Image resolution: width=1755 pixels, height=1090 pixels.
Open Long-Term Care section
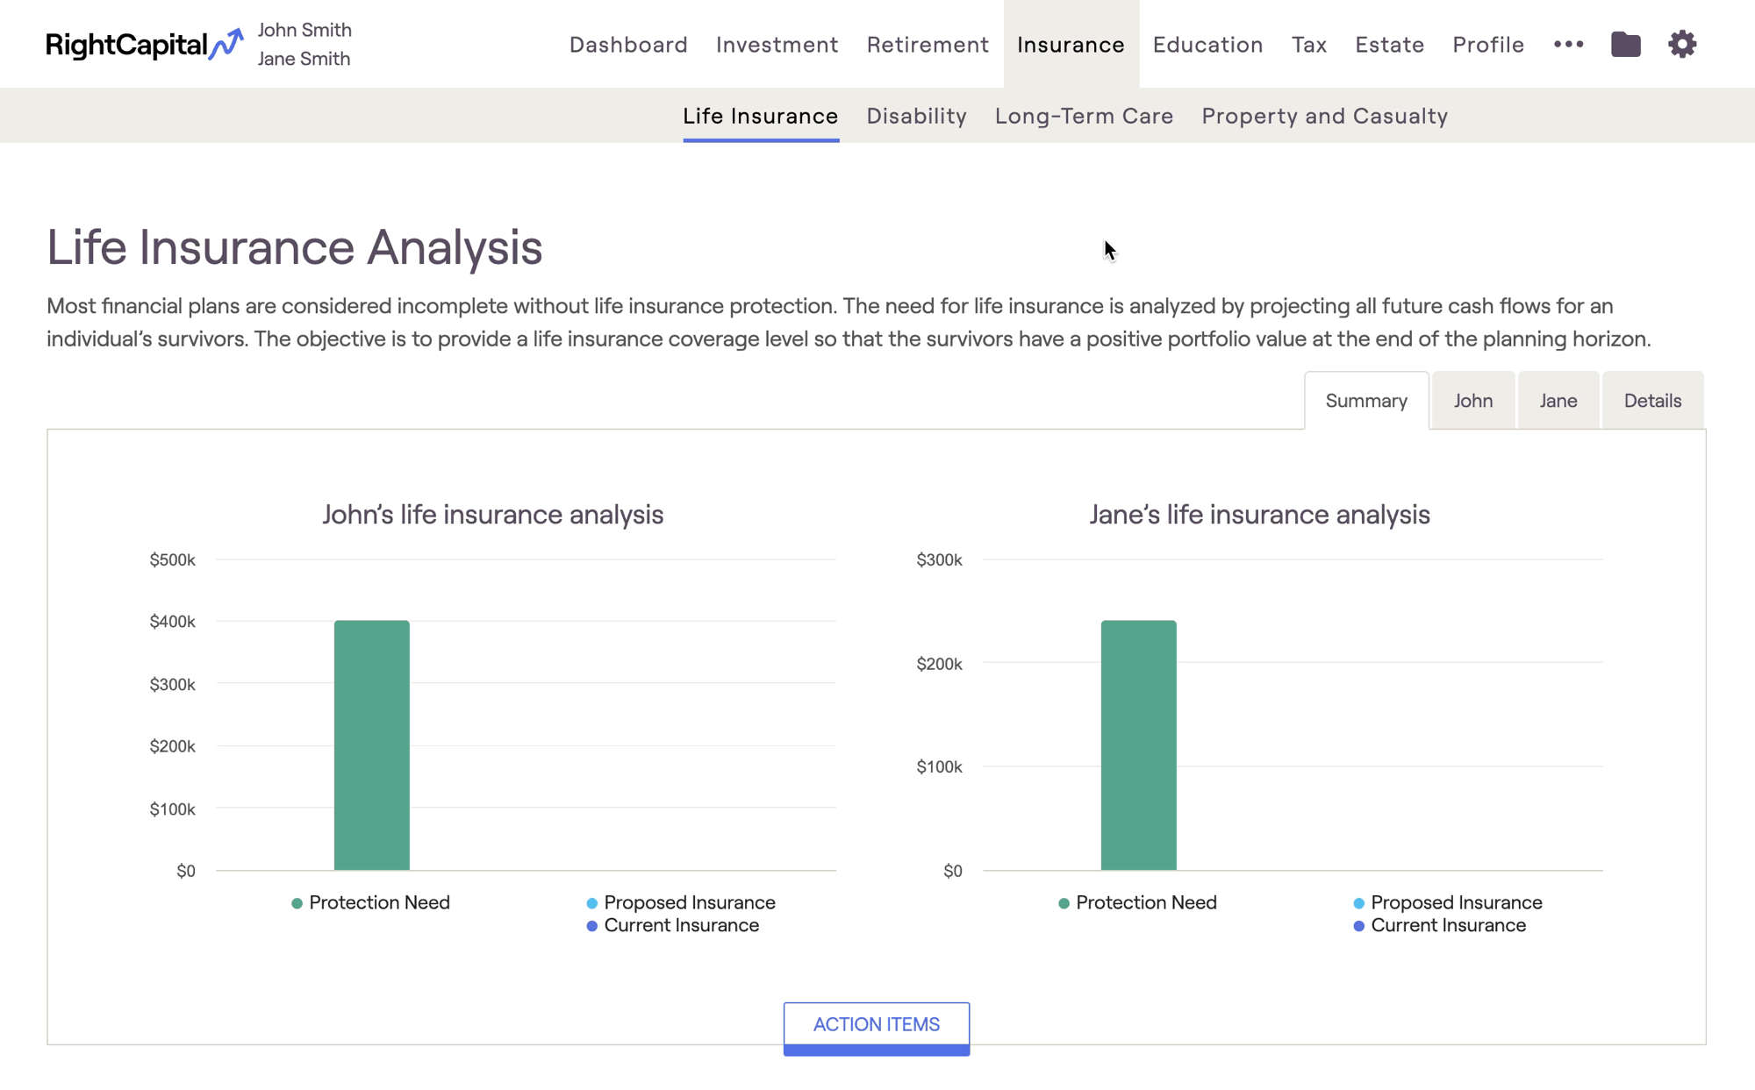pos(1084,116)
